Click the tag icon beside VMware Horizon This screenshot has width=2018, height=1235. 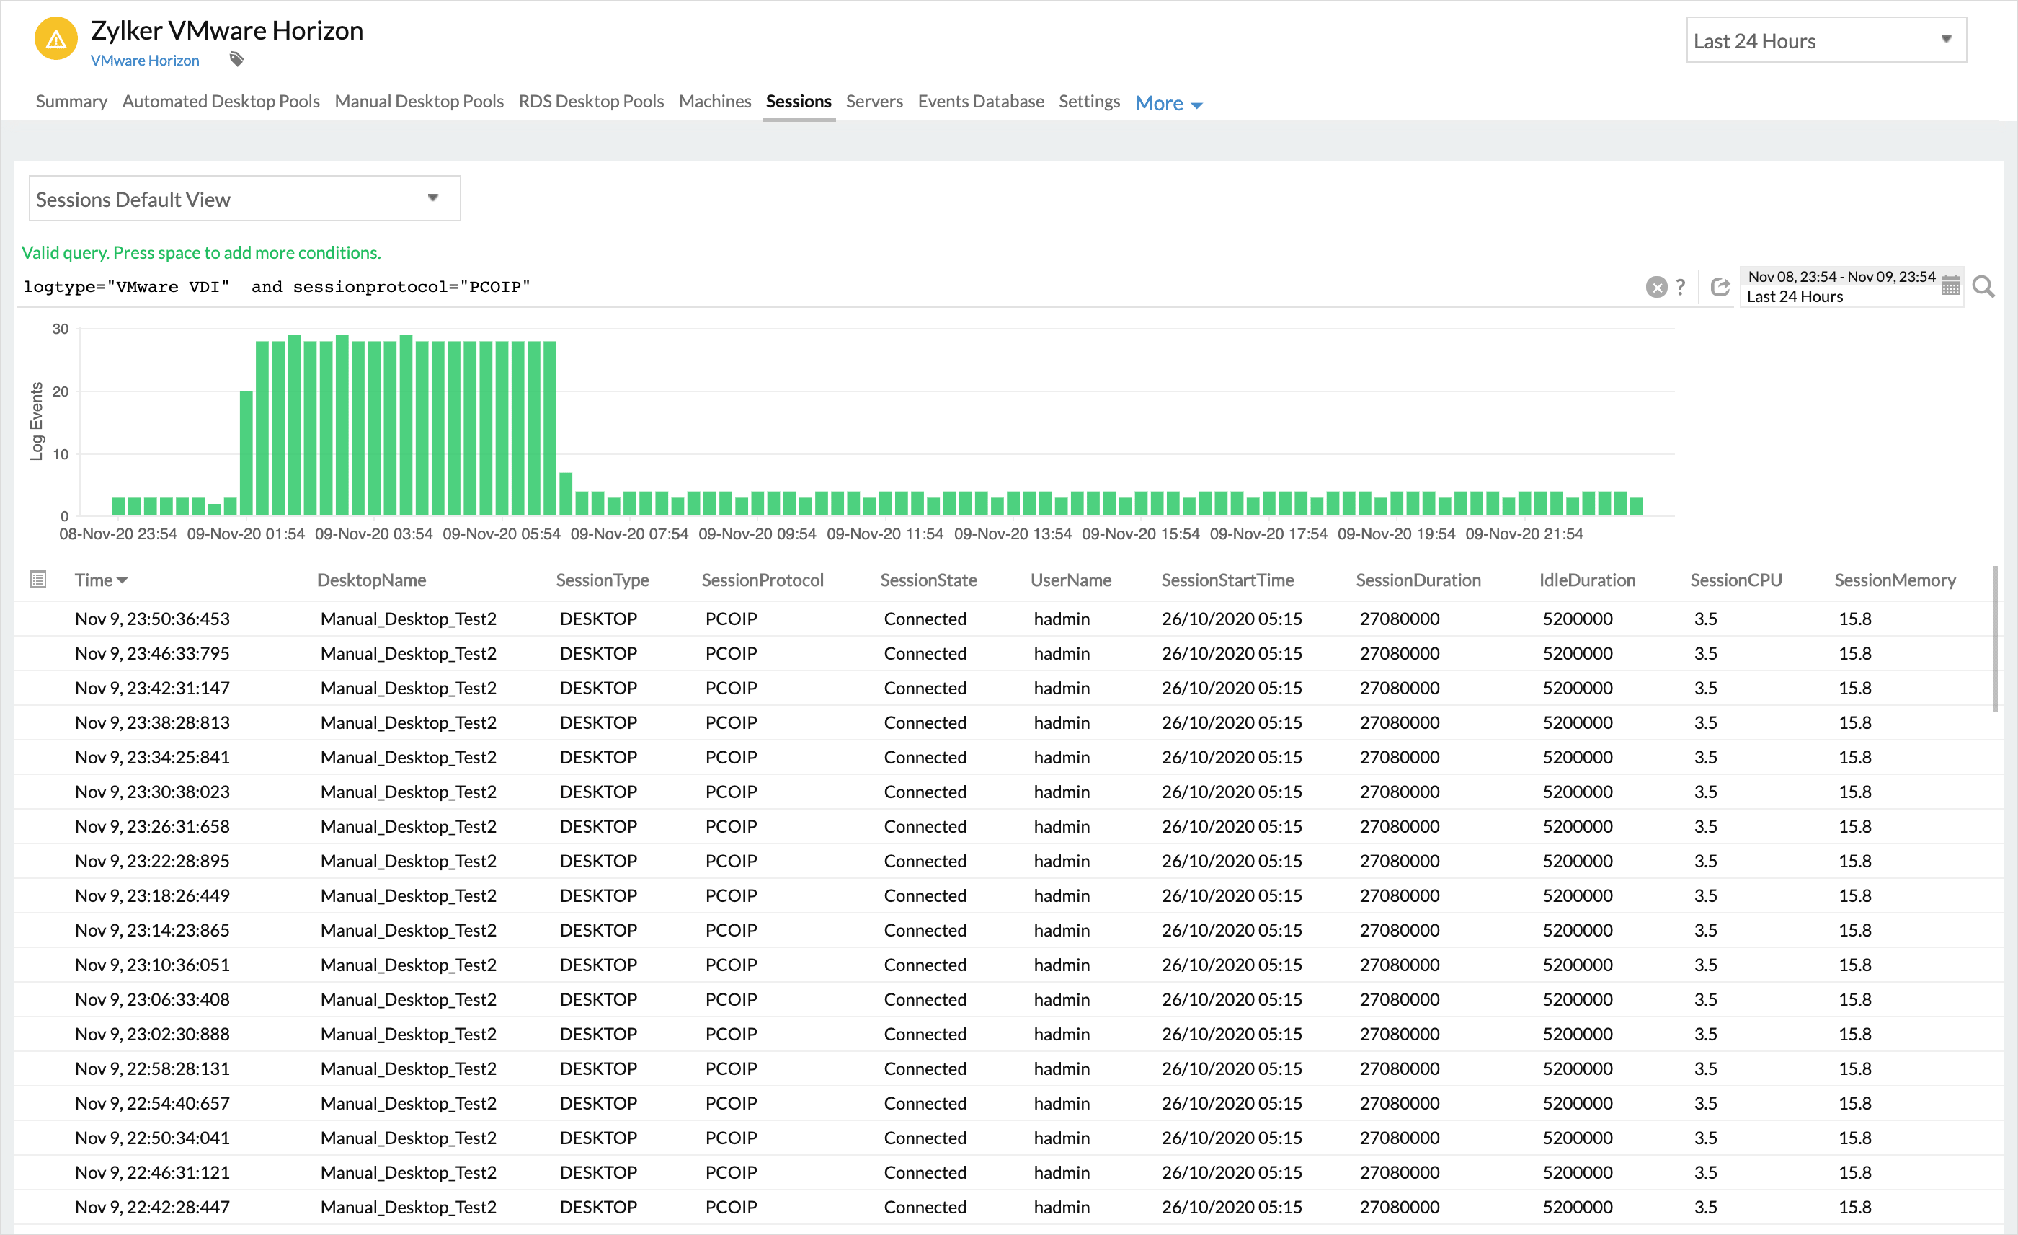236,59
